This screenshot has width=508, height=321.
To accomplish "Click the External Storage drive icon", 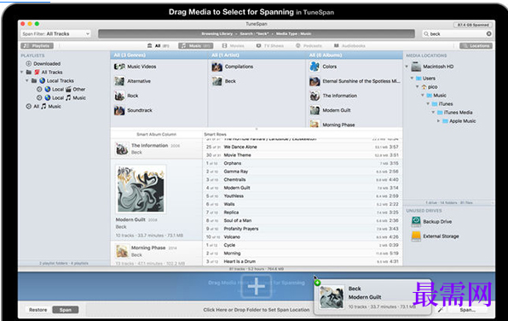I will pyautogui.click(x=416, y=236).
